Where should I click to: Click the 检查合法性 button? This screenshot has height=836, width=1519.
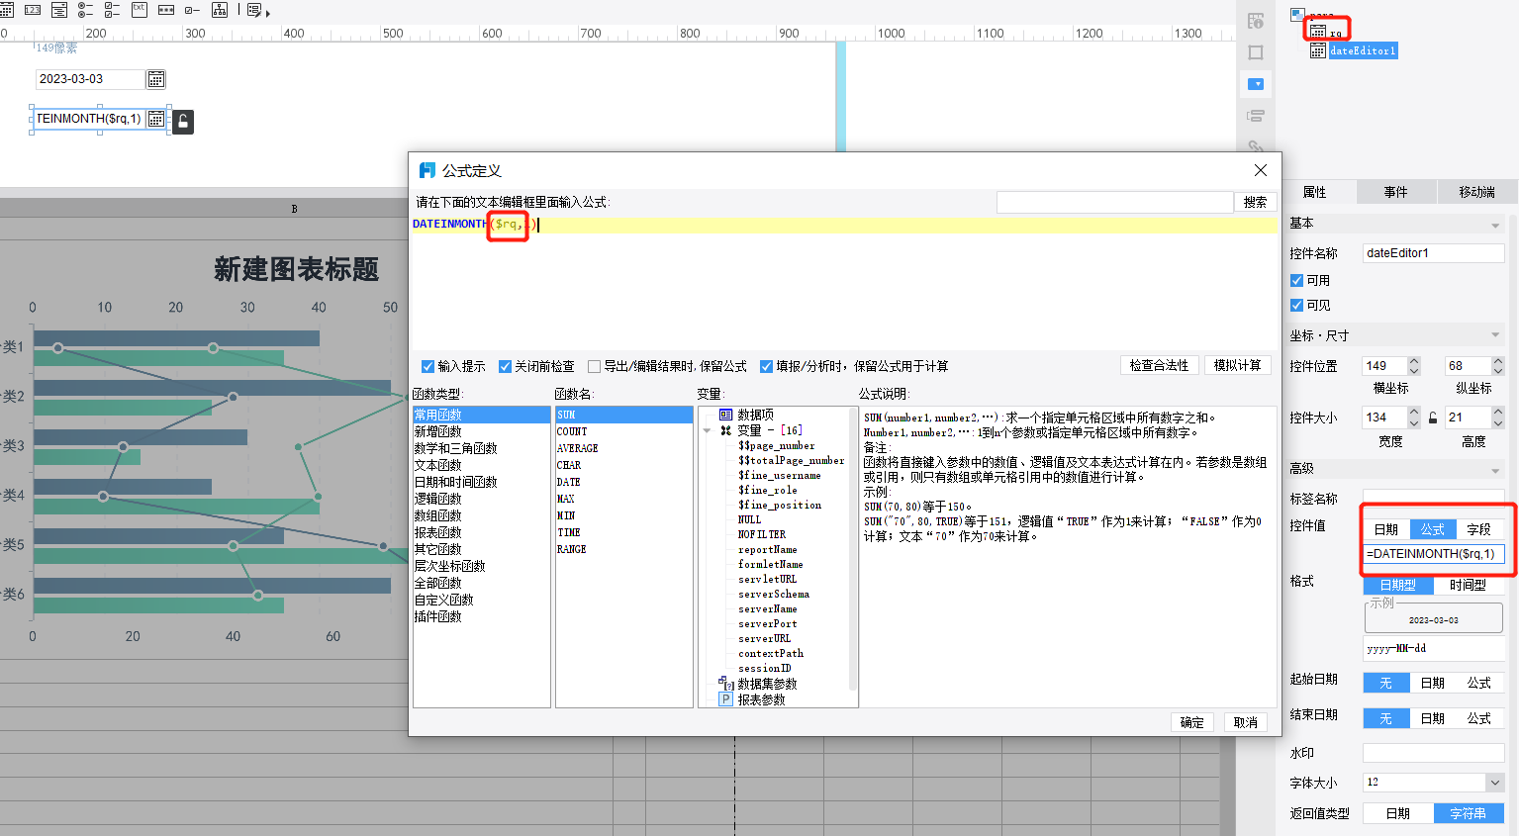click(x=1160, y=365)
